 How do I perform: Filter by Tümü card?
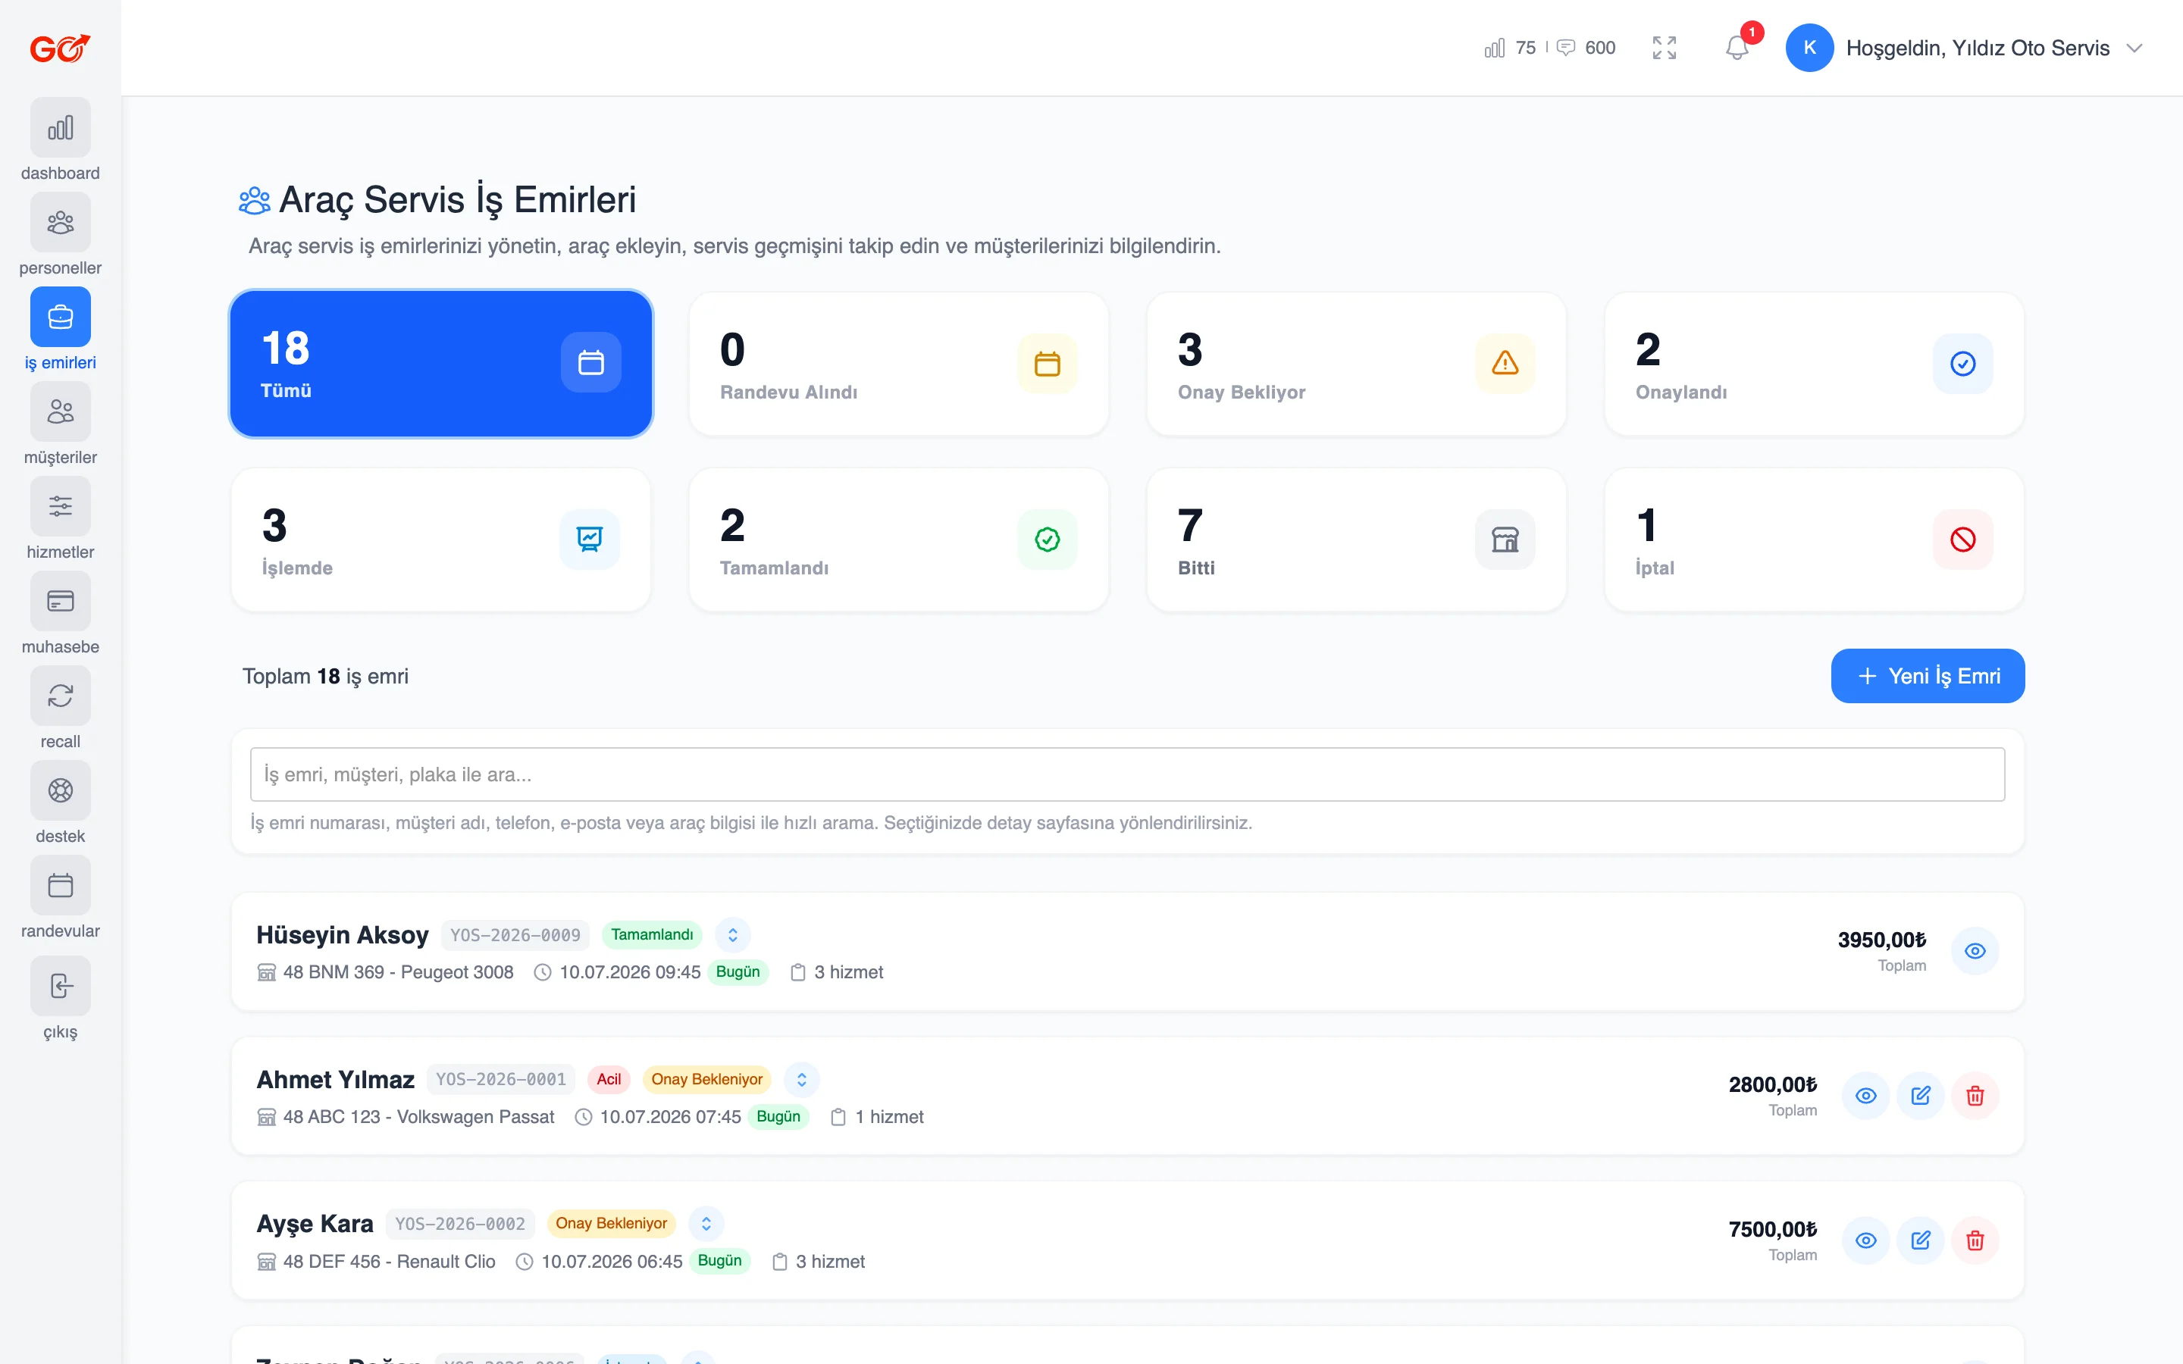point(441,364)
